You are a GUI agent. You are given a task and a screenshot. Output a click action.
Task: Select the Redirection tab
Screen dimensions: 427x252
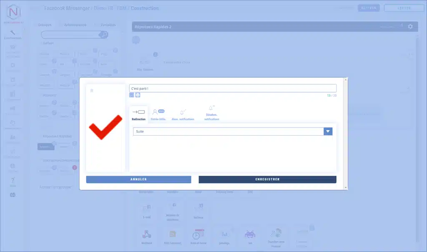[138, 114]
